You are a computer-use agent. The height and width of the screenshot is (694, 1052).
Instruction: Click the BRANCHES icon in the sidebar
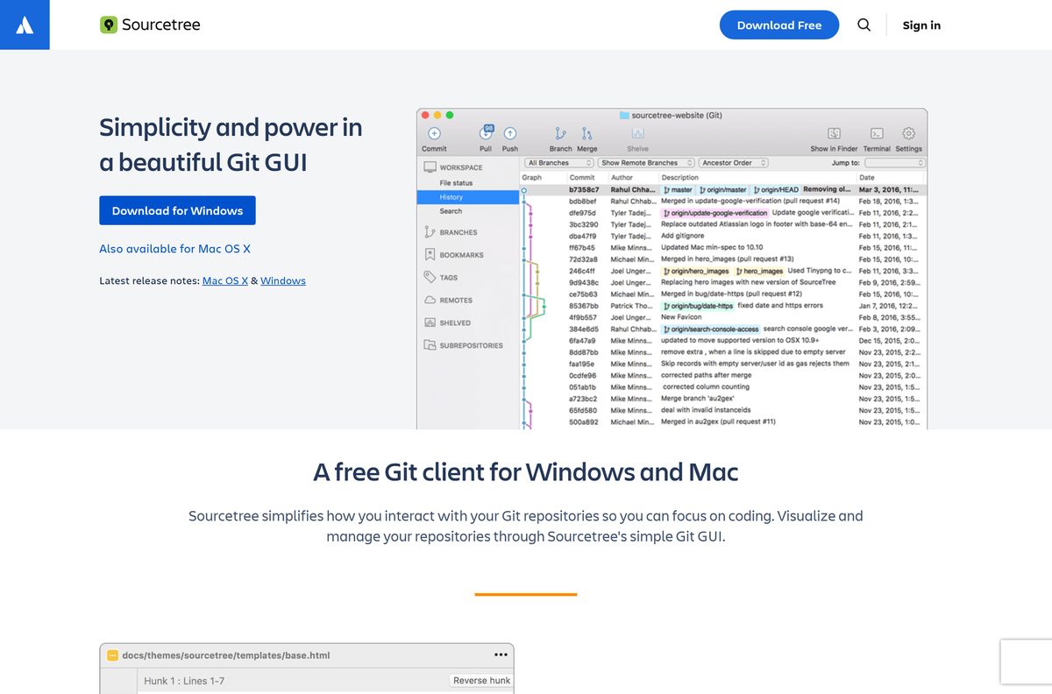point(430,232)
